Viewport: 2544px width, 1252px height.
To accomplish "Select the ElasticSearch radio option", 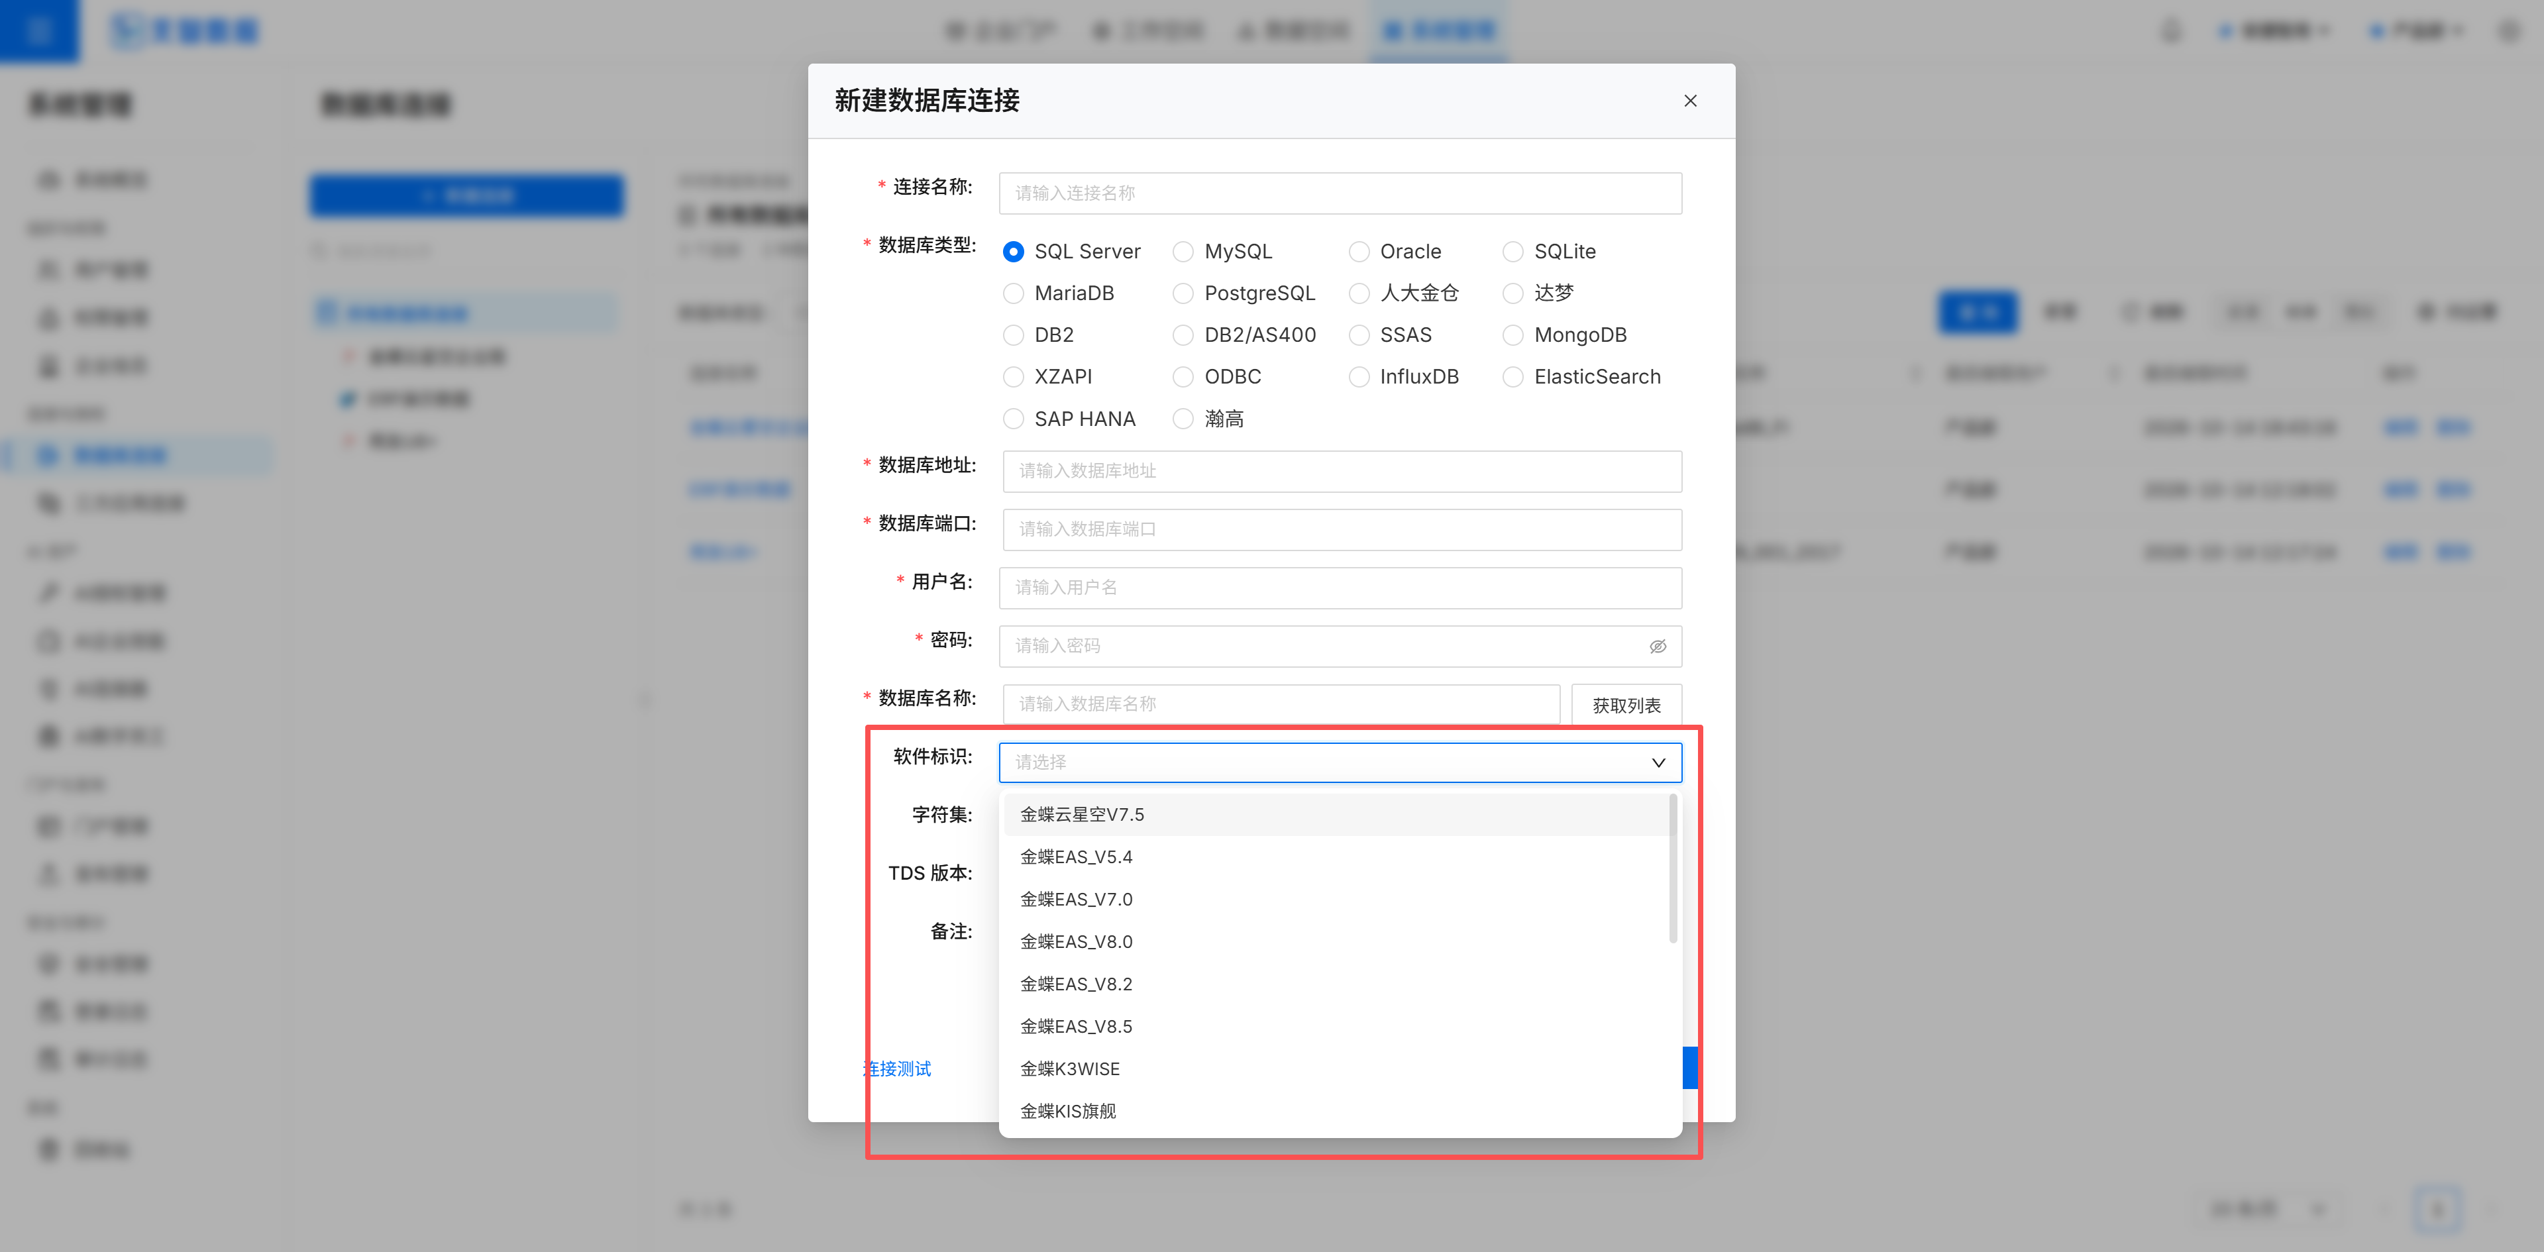I will (1581, 376).
